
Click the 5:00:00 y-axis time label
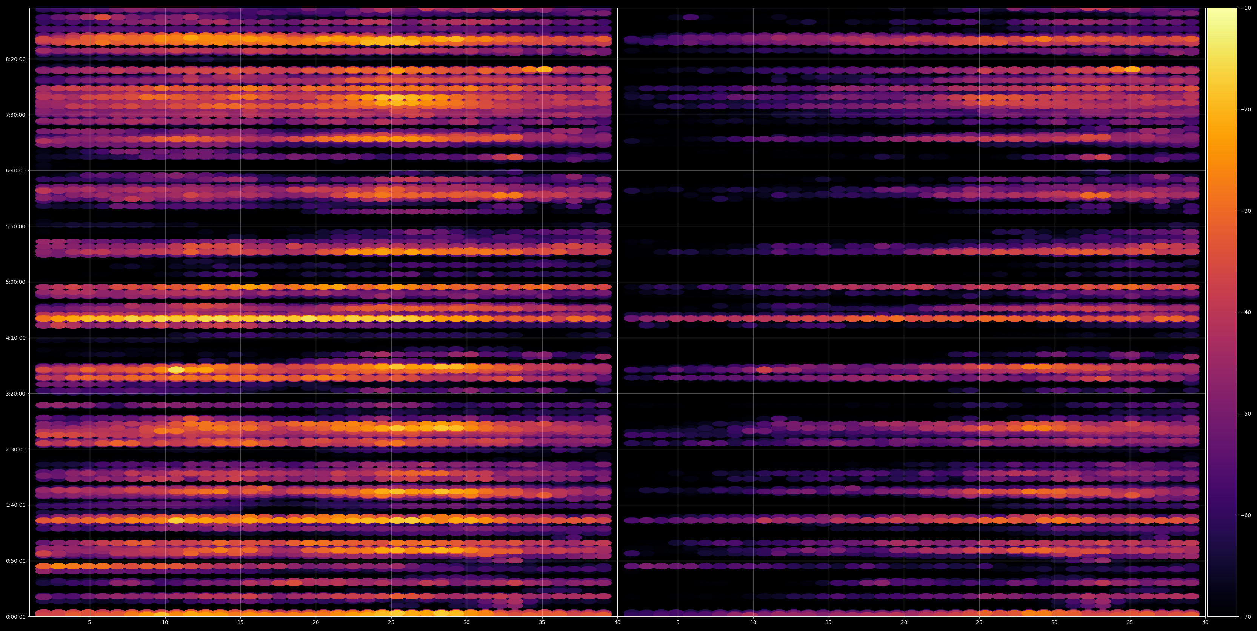point(15,282)
